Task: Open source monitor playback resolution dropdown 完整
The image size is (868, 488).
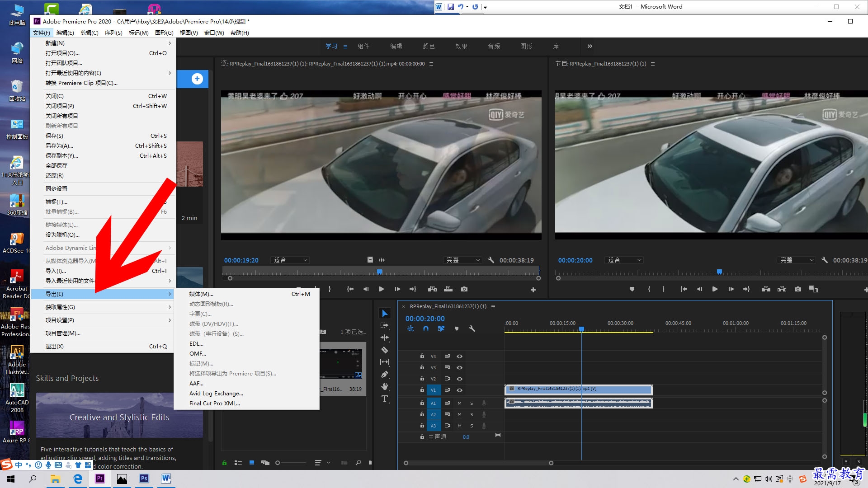Action: [x=463, y=260]
